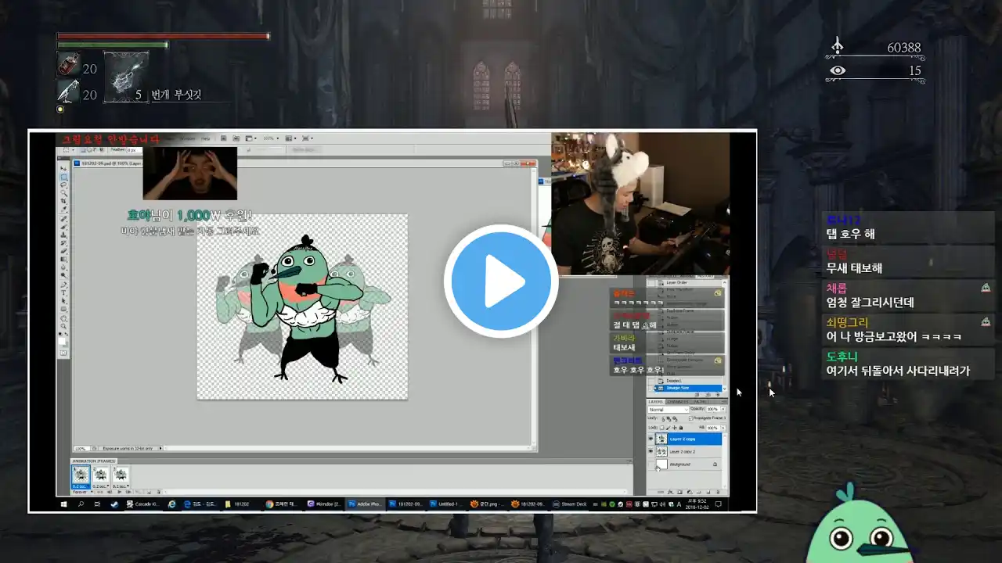Click the Add layer mask icon
This screenshot has width=1002, height=563.
coord(679,492)
